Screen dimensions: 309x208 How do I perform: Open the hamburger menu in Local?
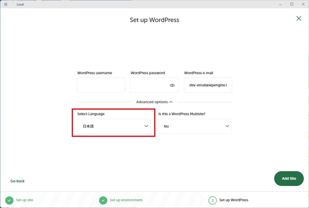tap(6, 4)
